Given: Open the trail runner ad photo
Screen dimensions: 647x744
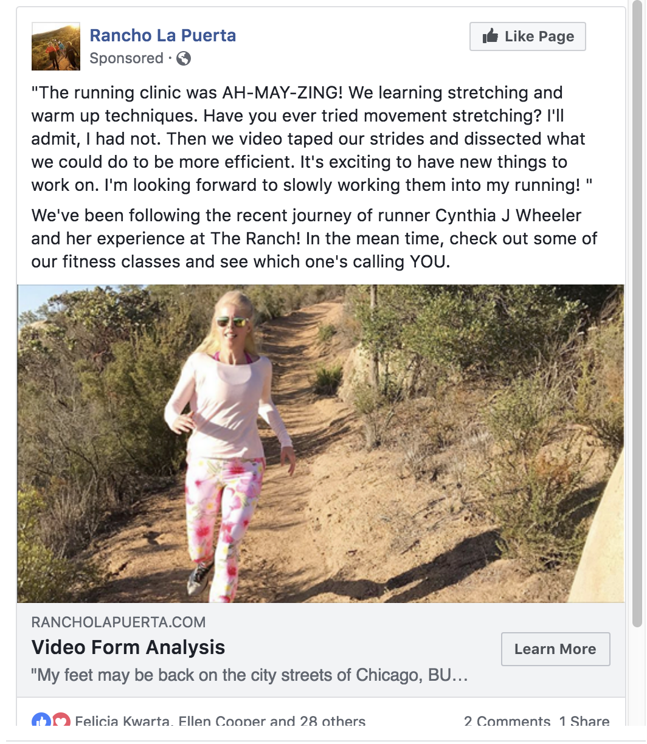Looking at the screenshot, I should (x=320, y=443).
